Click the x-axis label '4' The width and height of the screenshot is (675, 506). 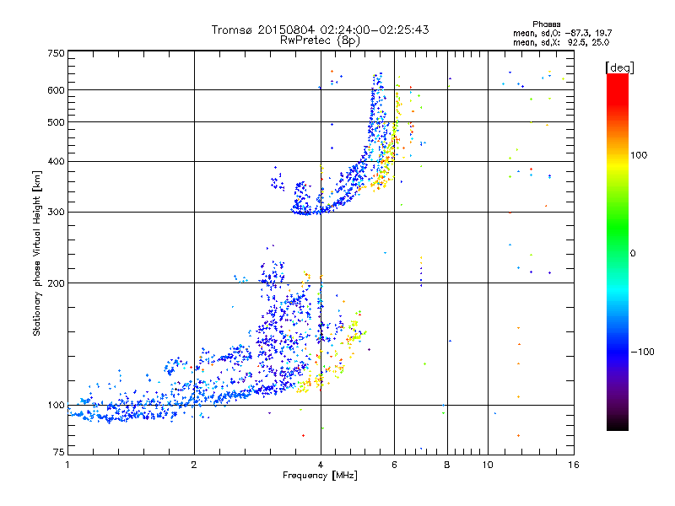click(x=321, y=465)
